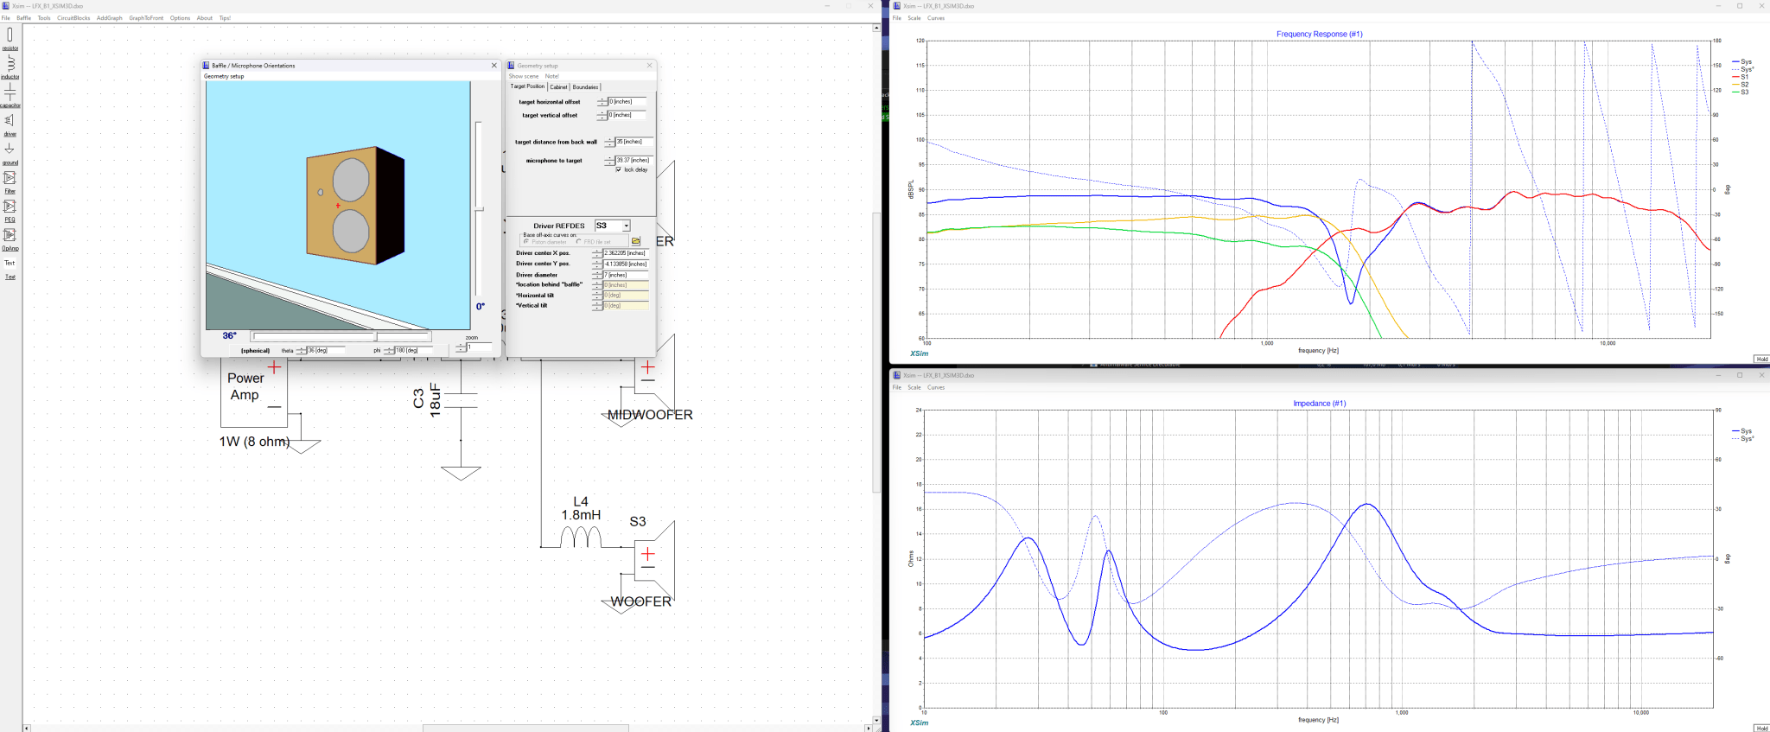The height and width of the screenshot is (732, 1770).
Task: Click the theta degrees input field
Action: pos(328,350)
